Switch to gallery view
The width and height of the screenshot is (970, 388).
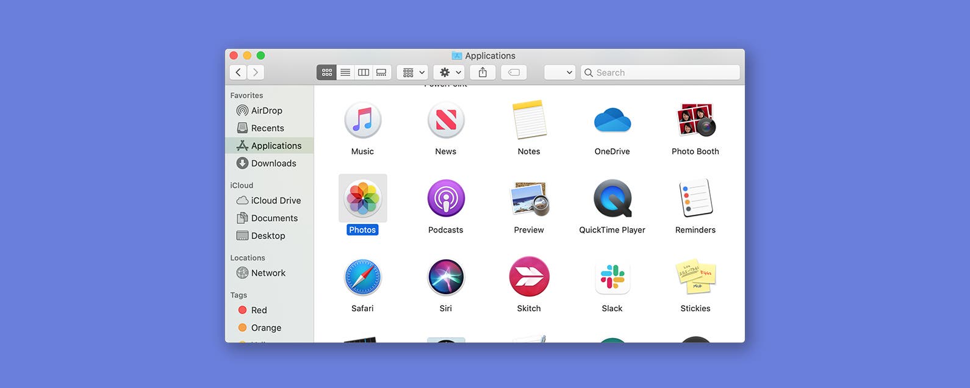381,73
